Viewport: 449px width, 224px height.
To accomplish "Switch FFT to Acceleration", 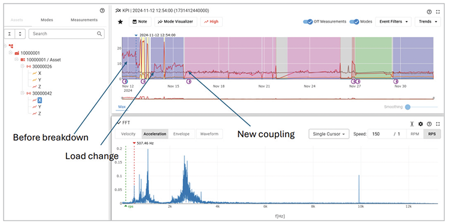I will click(x=155, y=134).
